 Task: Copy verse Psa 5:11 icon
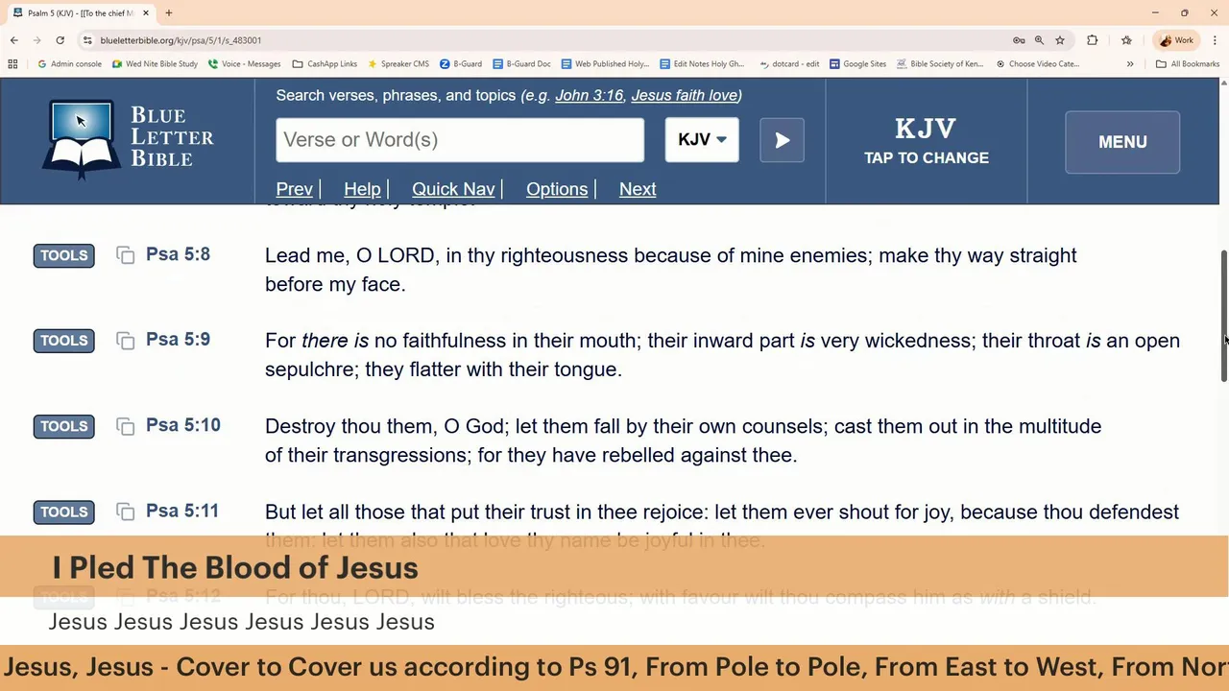(x=125, y=512)
